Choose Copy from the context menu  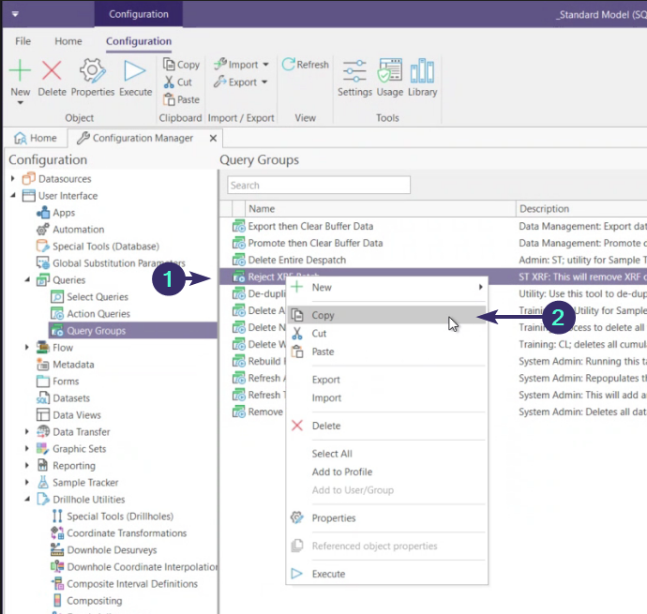pyautogui.click(x=323, y=316)
